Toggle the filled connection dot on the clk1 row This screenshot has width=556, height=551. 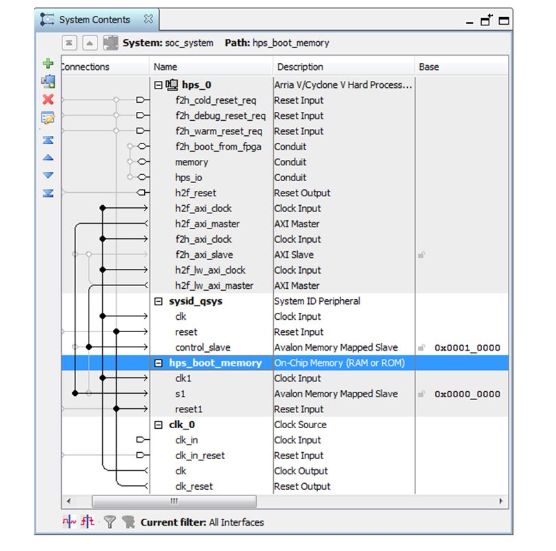click(x=102, y=378)
